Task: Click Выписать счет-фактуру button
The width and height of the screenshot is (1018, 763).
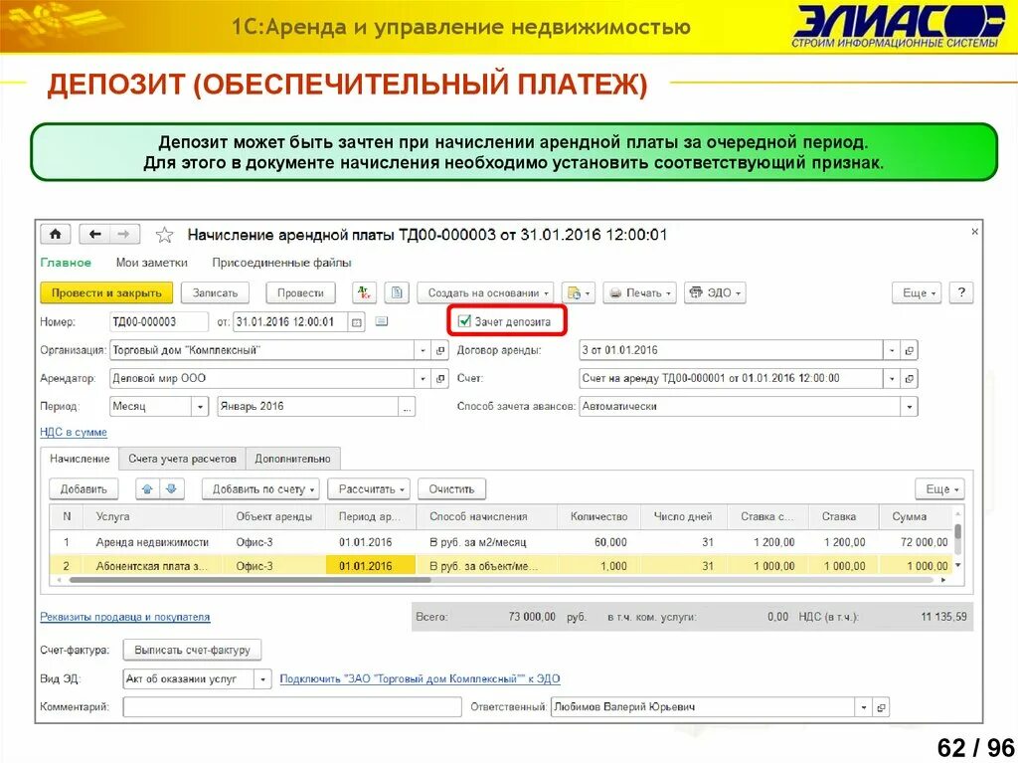Action: pos(192,650)
